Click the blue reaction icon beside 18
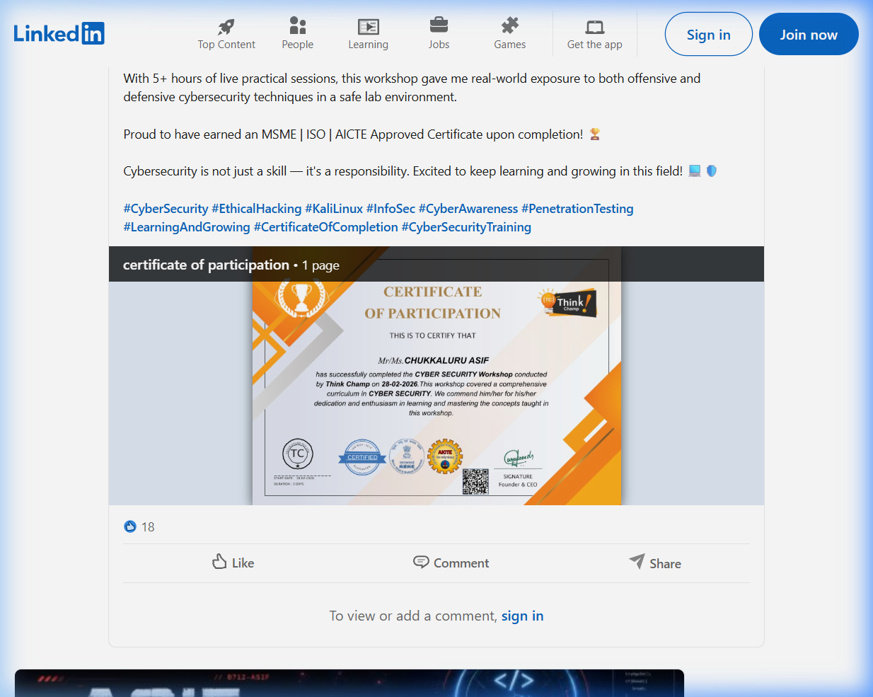Image resolution: width=873 pixels, height=697 pixels. [130, 526]
